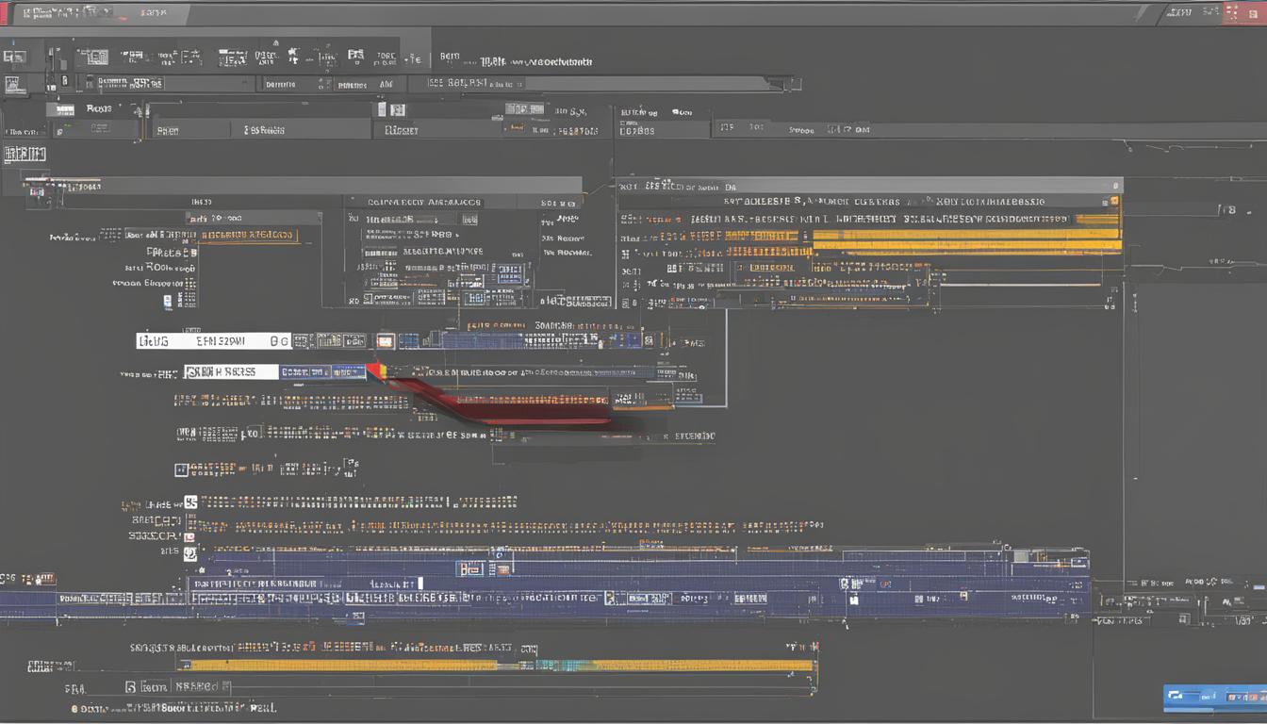
Task: Click the red arrow marker next to the white field
Action: (374, 370)
